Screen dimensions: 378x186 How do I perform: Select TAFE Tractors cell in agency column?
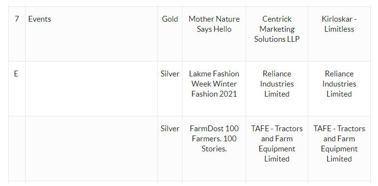pos(277,144)
